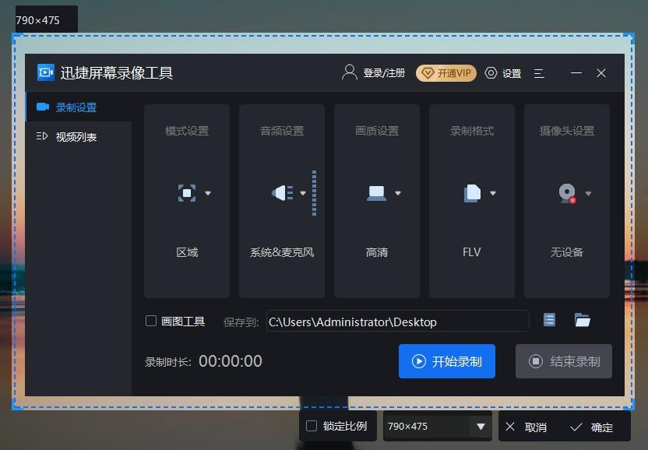Image resolution: width=648 pixels, height=450 pixels.
Task: Click the webcam icon under 摄像头设置
Action: pyautogui.click(x=568, y=193)
